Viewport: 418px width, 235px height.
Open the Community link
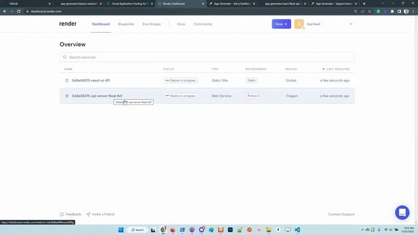[x=203, y=24]
